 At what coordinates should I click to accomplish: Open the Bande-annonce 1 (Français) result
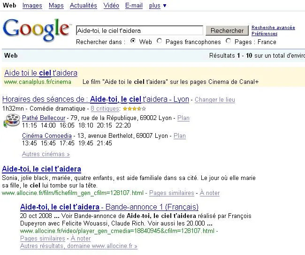pyautogui.click(x=109, y=207)
